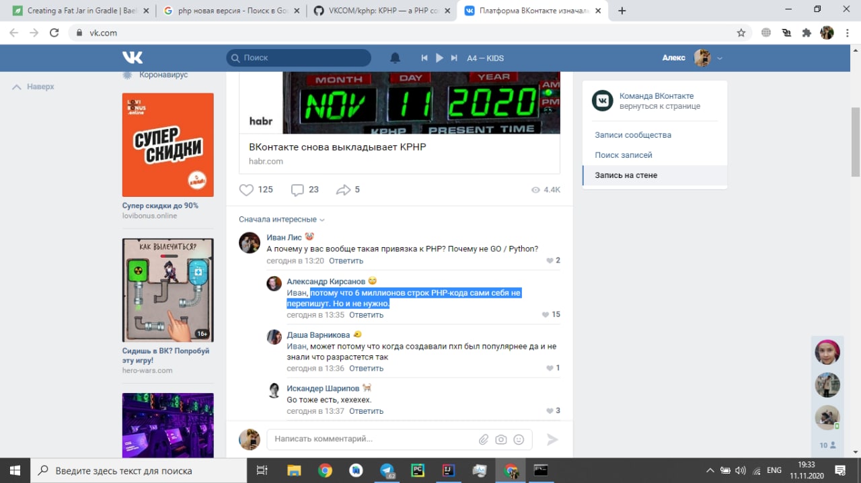Viewport: 861px width, 483px height.
Task: Focus the Windows taskbar search box
Action: tap(139, 470)
